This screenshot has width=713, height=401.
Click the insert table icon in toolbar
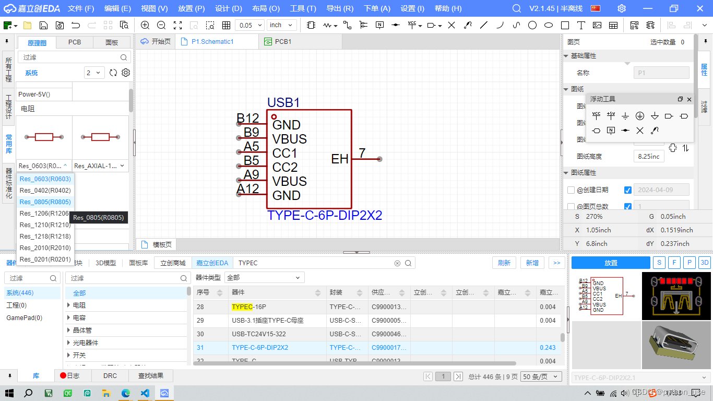pyautogui.click(x=613, y=25)
